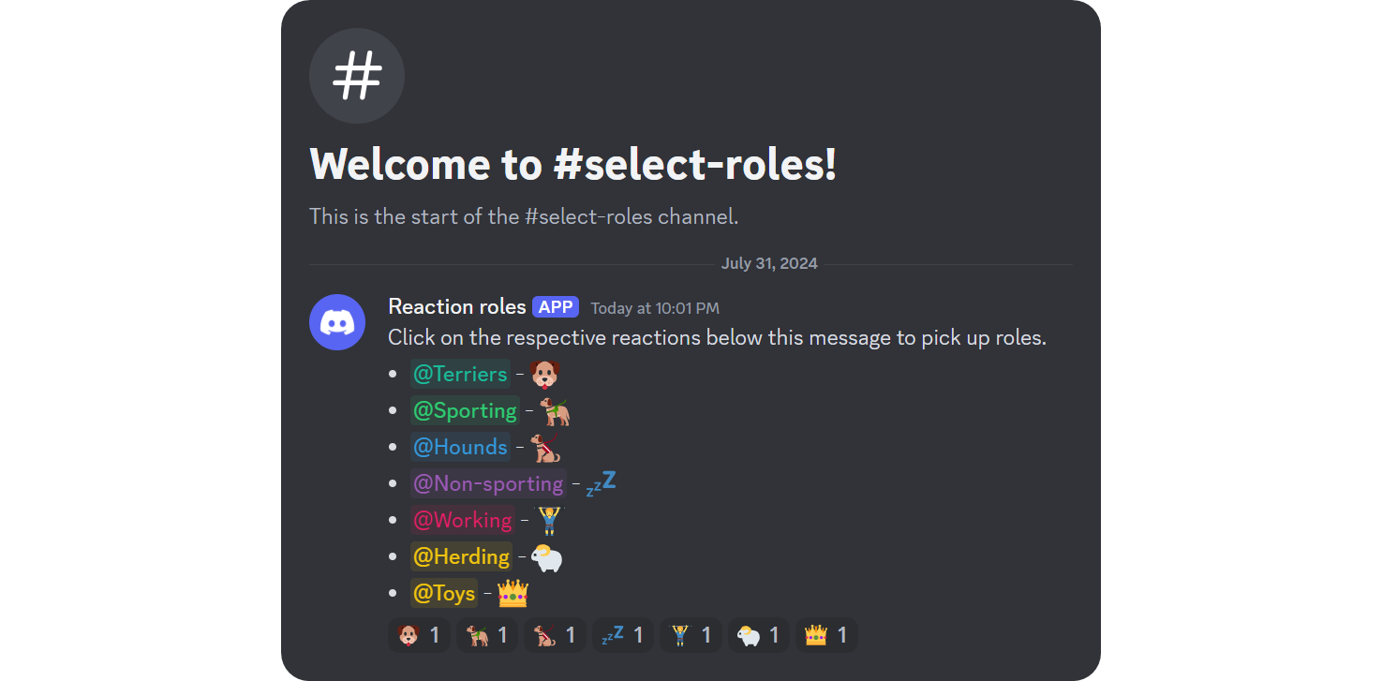Click the service dog reaction button
Screen dimensions: 1382x681
[x=554, y=635]
